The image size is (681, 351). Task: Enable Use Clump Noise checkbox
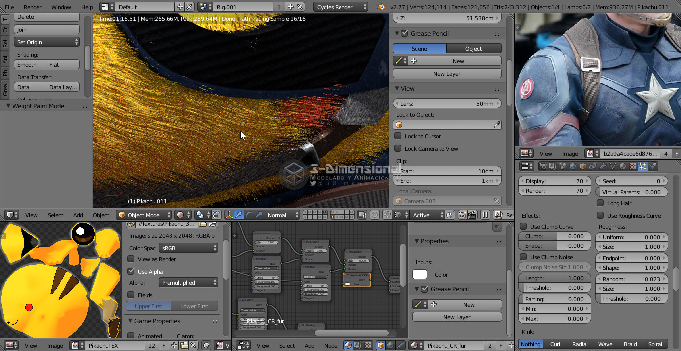(x=523, y=257)
